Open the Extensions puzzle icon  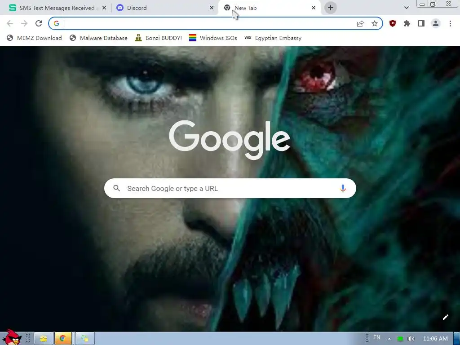pyautogui.click(x=407, y=23)
